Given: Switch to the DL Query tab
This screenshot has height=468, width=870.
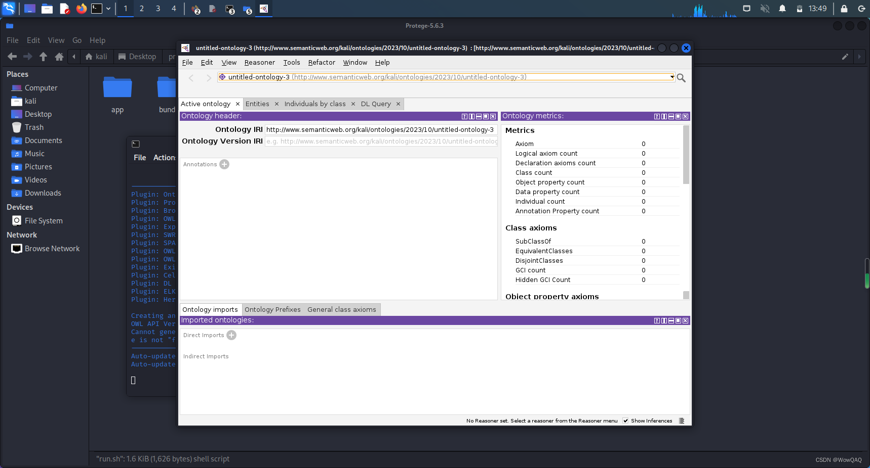Looking at the screenshot, I should pyautogui.click(x=376, y=104).
